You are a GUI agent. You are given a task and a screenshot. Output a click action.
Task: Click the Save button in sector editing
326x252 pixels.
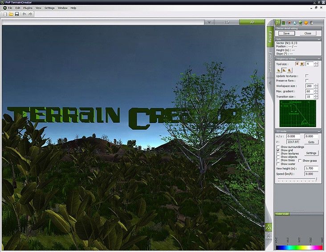[286, 33]
